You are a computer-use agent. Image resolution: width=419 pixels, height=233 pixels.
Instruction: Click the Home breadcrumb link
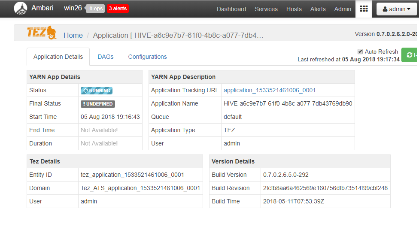click(x=73, y=35)
